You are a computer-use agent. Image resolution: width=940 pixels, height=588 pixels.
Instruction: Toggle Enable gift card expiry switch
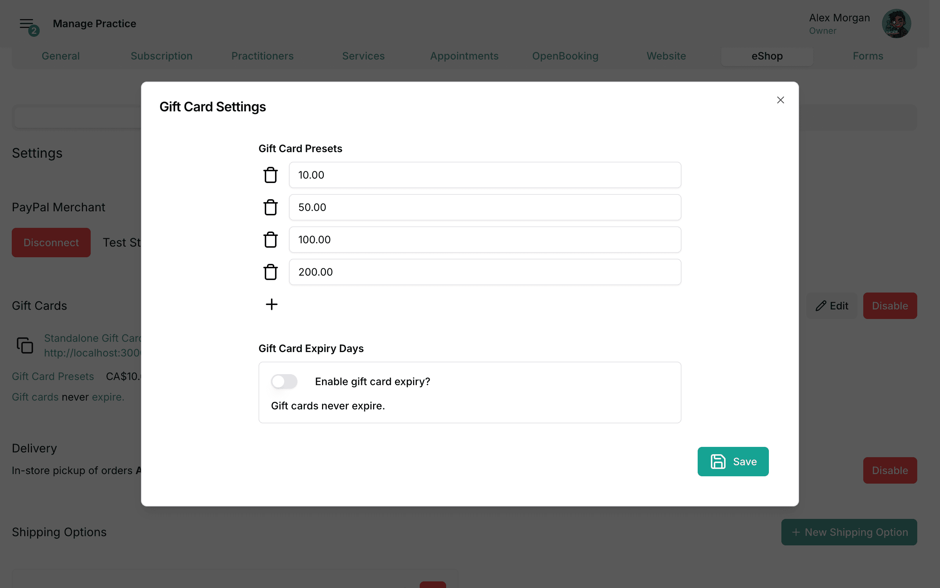click(x=284, y=381)
